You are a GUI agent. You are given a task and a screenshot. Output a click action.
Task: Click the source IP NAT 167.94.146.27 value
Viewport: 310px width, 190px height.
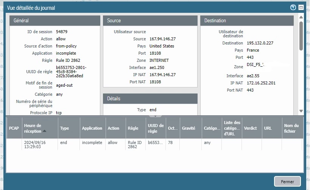click(162, 75)
